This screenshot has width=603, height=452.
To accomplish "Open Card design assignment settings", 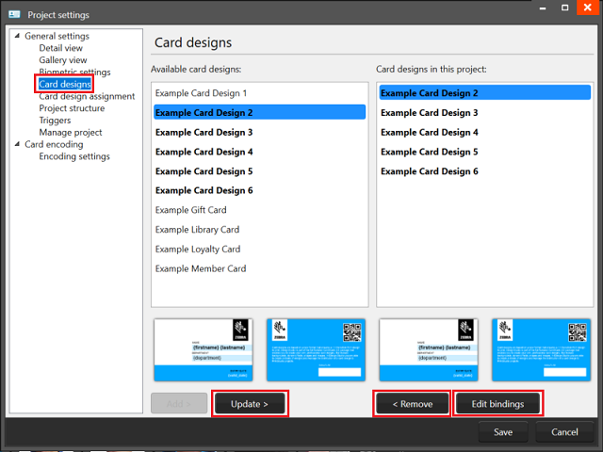I will (87, 96).
